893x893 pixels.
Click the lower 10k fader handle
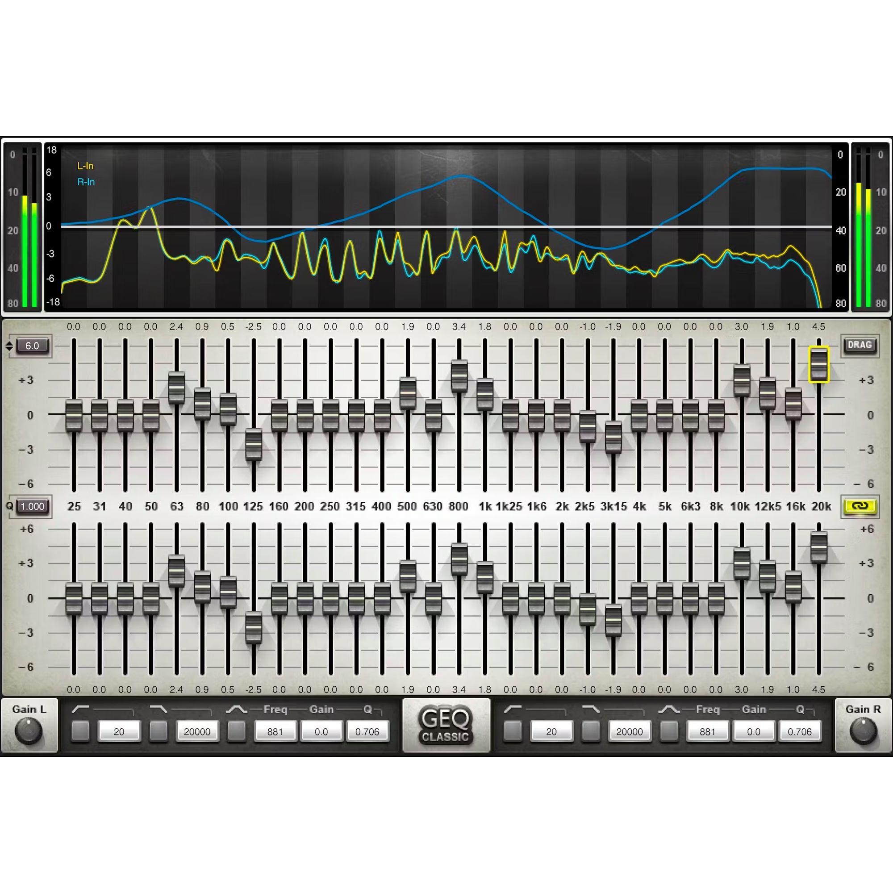742,564
